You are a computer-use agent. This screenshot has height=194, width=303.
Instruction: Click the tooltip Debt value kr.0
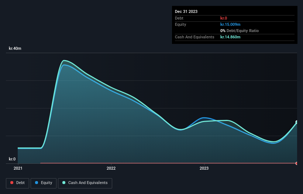[224, 18]
